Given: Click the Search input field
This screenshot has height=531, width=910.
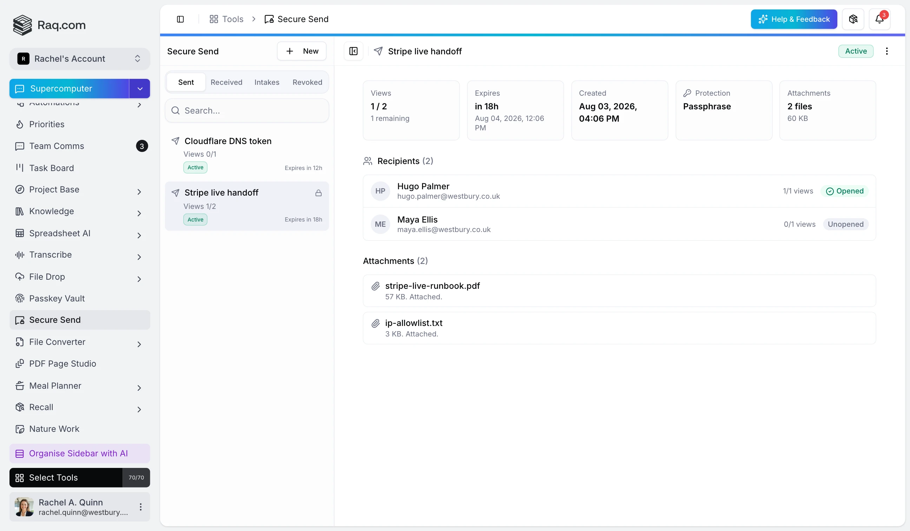Looking at the screenshot, I should click(x=247, y=111).
